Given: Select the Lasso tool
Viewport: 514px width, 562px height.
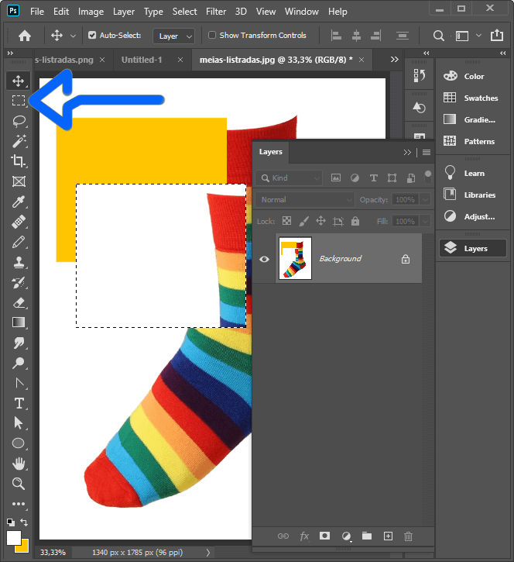Looking at the screenshot, I should coord(19,121).
